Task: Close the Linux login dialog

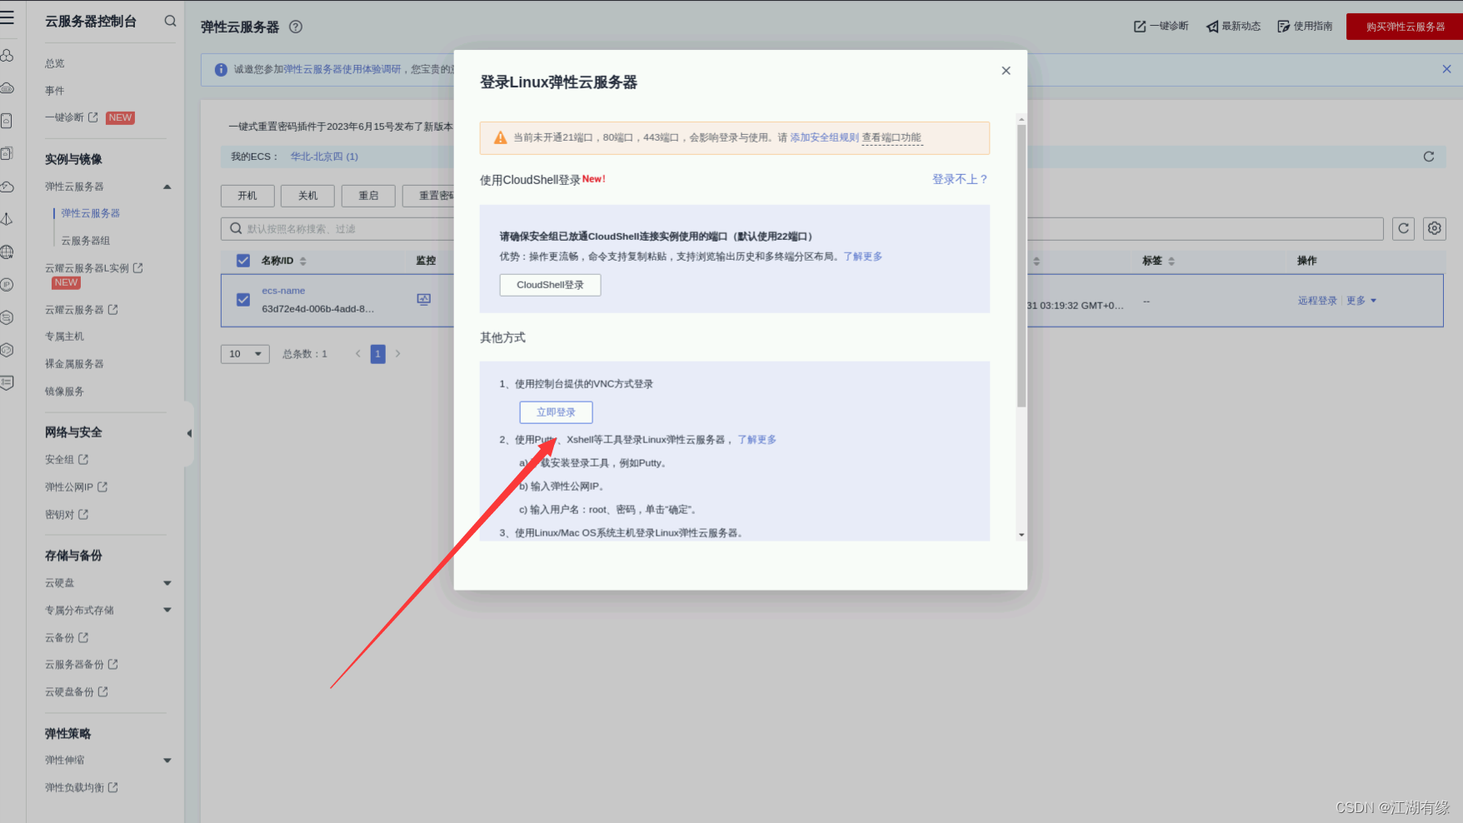Action: point(1006,71)
